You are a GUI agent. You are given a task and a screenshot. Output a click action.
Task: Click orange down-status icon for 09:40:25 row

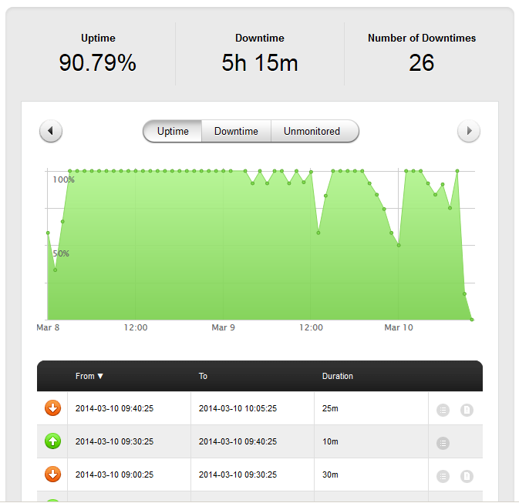tap(53, 408)
